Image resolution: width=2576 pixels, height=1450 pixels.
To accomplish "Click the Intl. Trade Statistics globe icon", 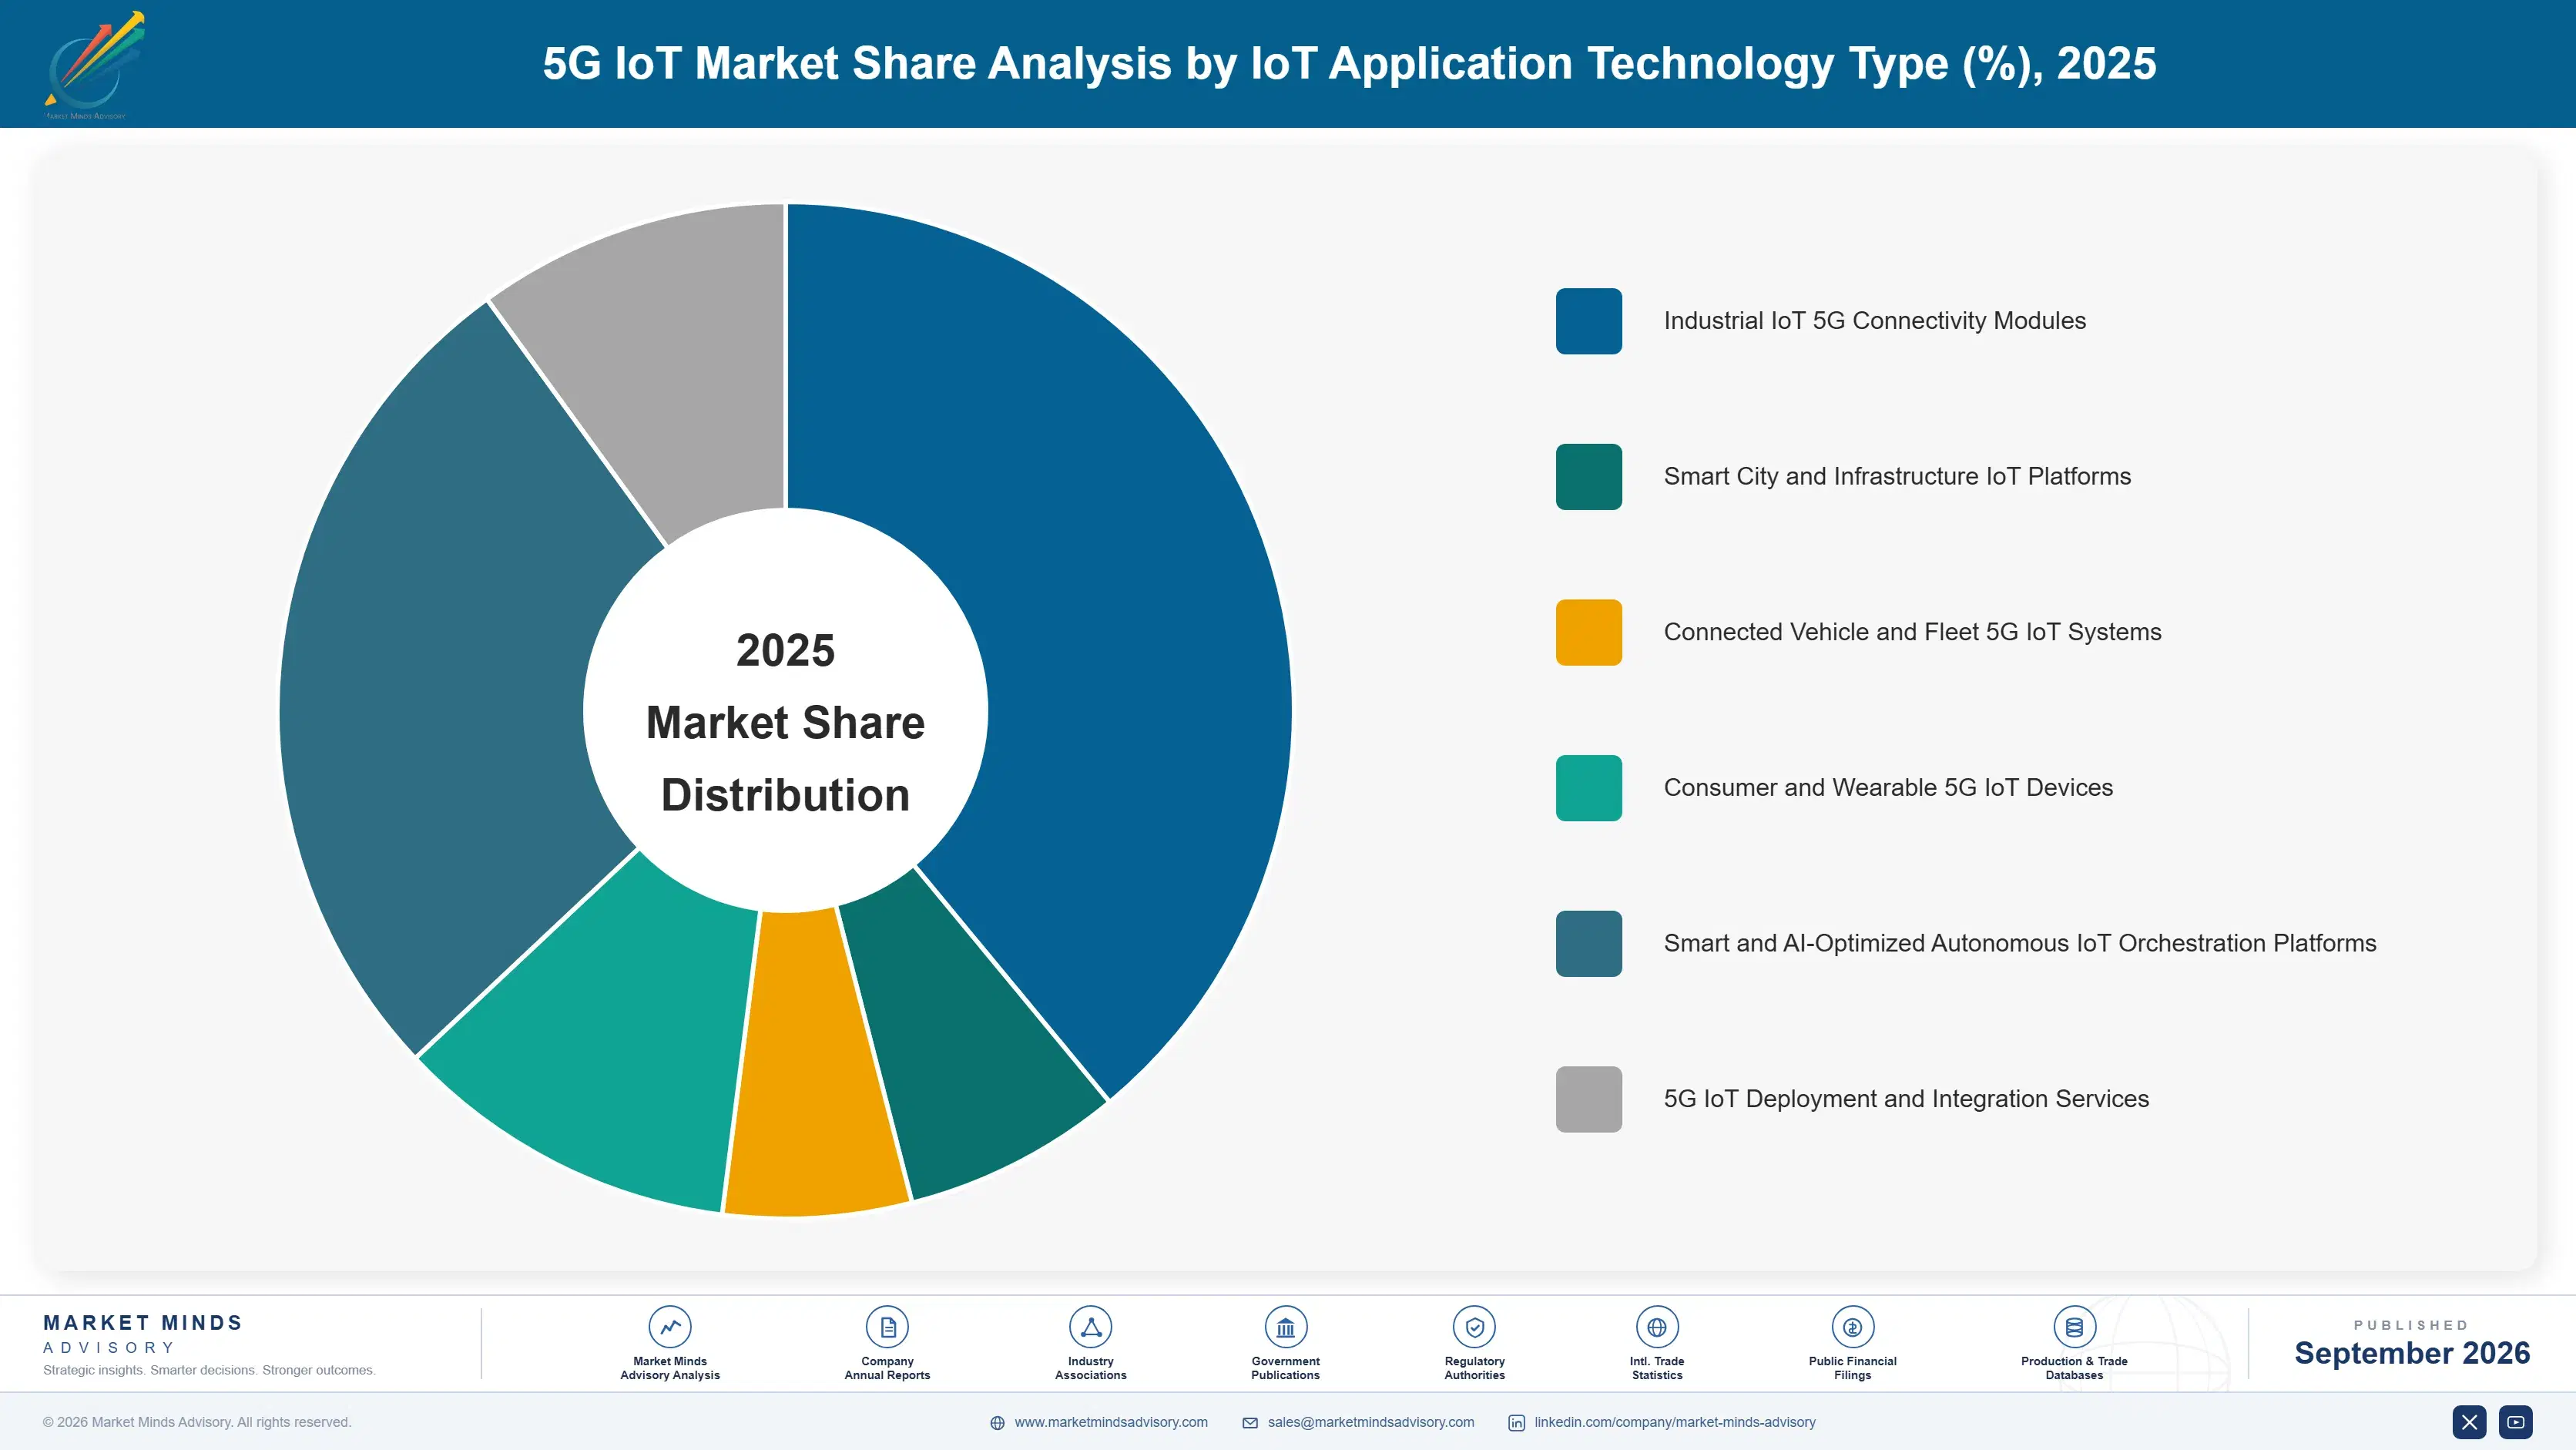I will pos(1657,1327).
